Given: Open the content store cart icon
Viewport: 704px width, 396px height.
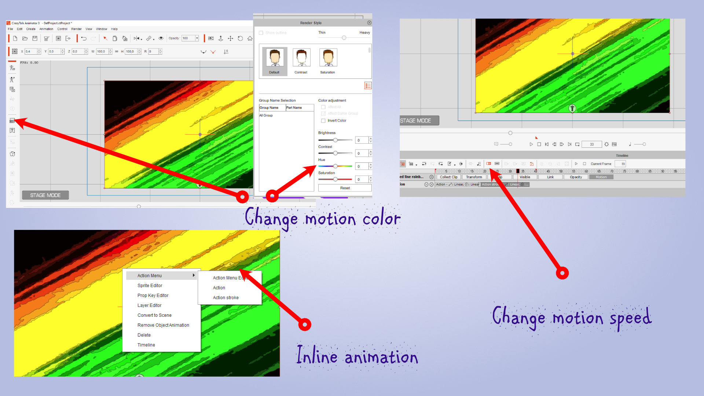Looking at the screenshot, I should 47,38.
